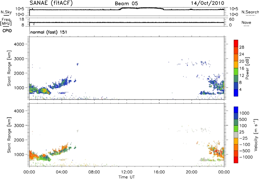Viewport: 259px width, 179px height.
Task: Click the 3000 tick on power plot axis
Action: [x=19, y=59]
